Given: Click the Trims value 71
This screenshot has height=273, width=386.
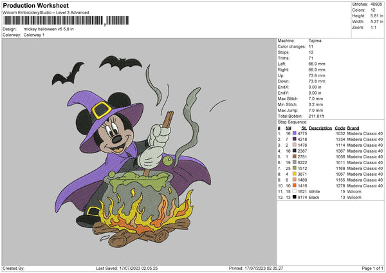Looking at the screenshot, I should 311,58.
